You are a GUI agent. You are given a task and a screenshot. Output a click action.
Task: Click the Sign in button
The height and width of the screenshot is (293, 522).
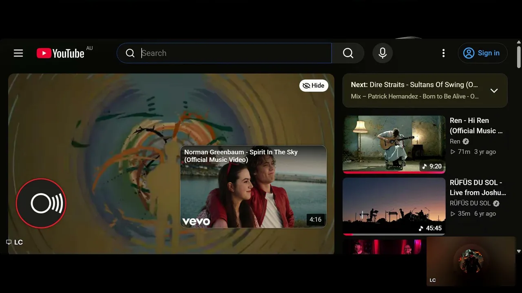pos(483,53)
